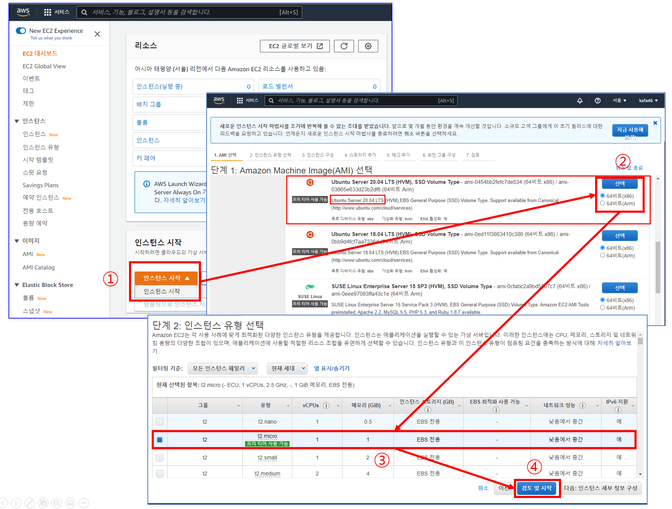Viewport: 672px width, 509px height.
Task: Go to step 6 security group tab
Action: point(439,155)
